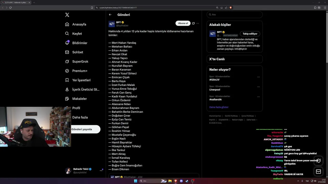This screenshot has width=328, height=184.
Task: Open the Bahadır Telci account menu dots
Action: tap(101, 170)
